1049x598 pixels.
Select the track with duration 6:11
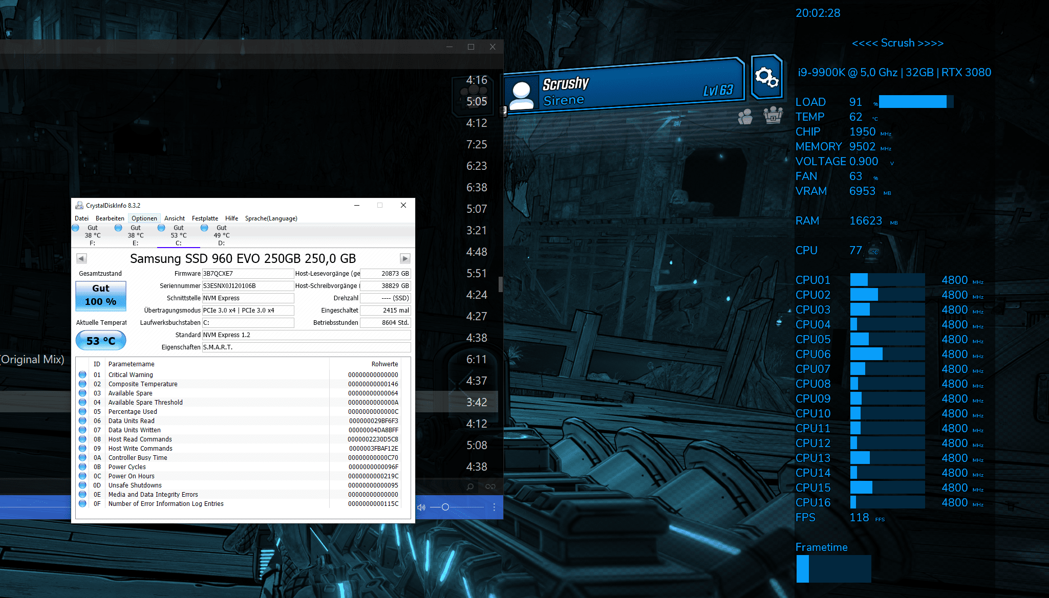pyautogui.click(x=477, y=359)
